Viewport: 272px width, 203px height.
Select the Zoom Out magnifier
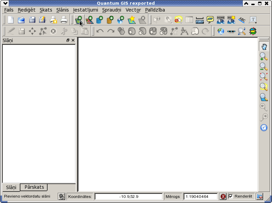tap(264, 67)
